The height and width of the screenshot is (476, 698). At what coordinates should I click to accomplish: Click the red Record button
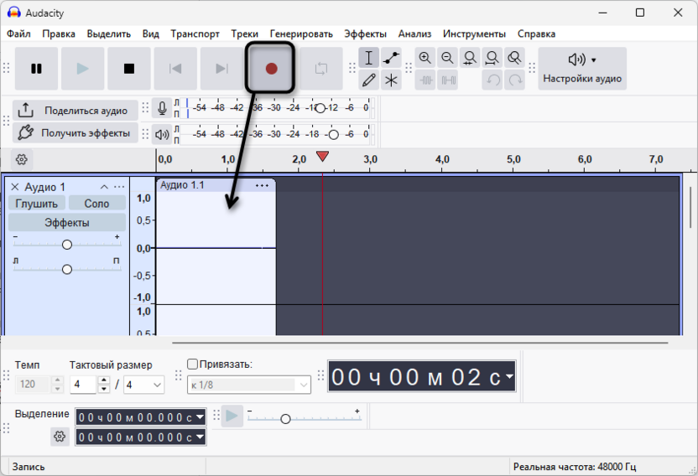[270, 69]
